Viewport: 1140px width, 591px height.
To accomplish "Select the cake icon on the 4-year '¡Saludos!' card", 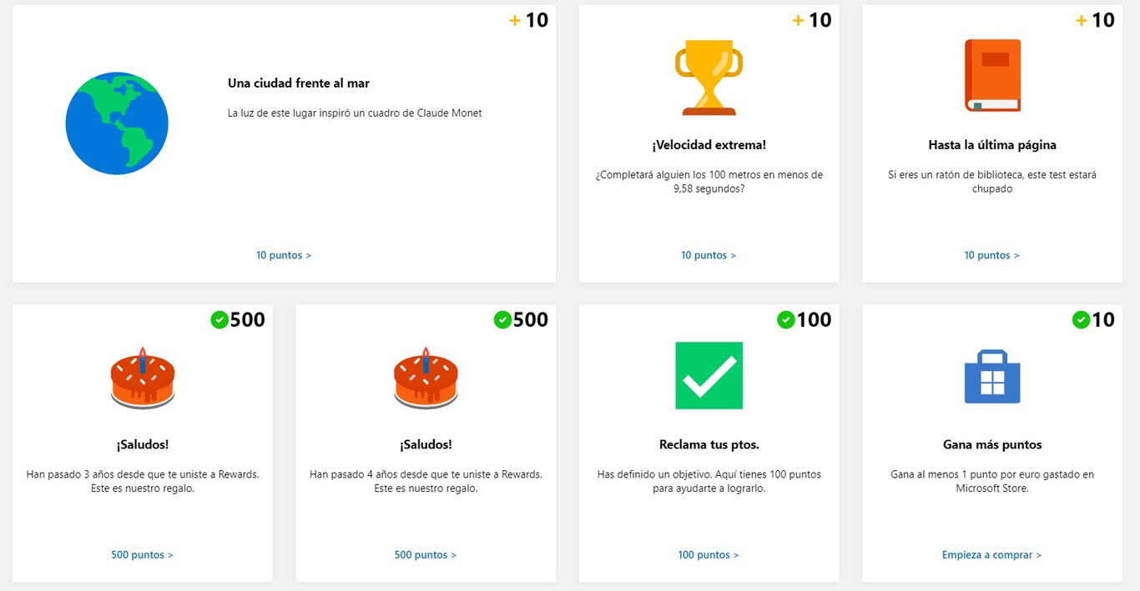I will tap(426, 378).
